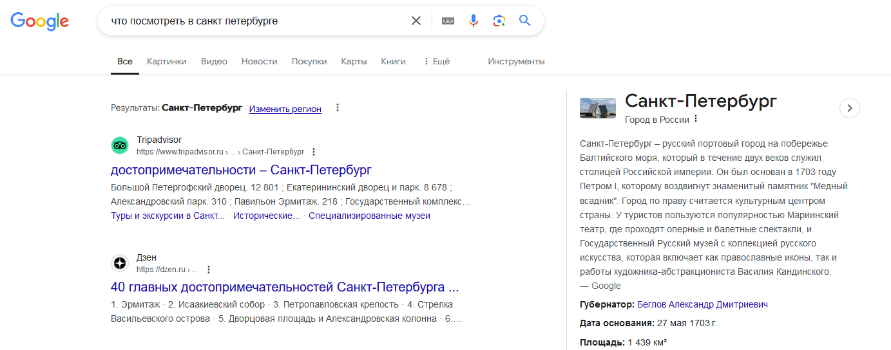This screenshot has height=350, width=891.
Task: Click the Tripadvisor owl favicon
Action: pyautogui.click(x=120, y=145)
